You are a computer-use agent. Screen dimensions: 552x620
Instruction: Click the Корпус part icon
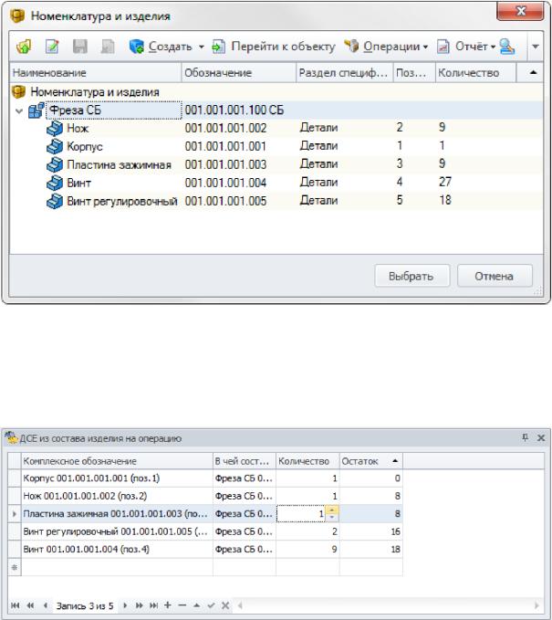click(x=55, y=146)
